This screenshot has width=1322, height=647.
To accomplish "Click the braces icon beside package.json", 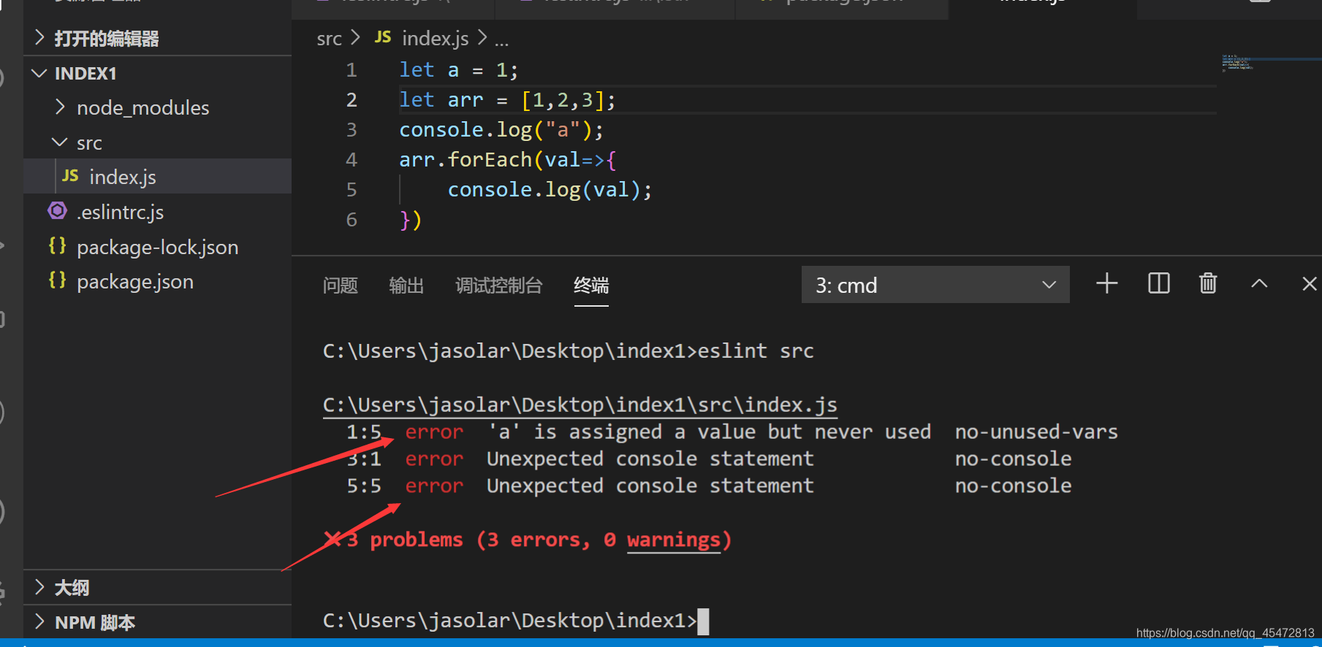I will [x=57, y=280].
